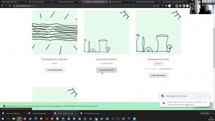Image resolution: width=215 pixels, height=121 pixels.
Task: Close the Tag Assistant [Connected] tab
Action: pyautogui.click(x=79, y=2)
